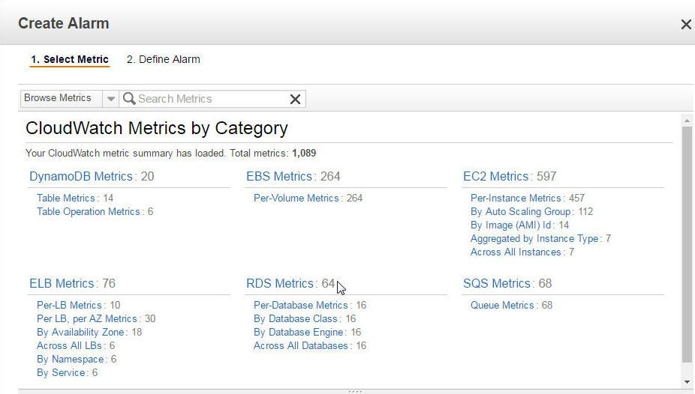Image resolution: width=695 pixels, height=394 pixels.
Task: Open By Database Engine metrics
Action: coord(298,332)
